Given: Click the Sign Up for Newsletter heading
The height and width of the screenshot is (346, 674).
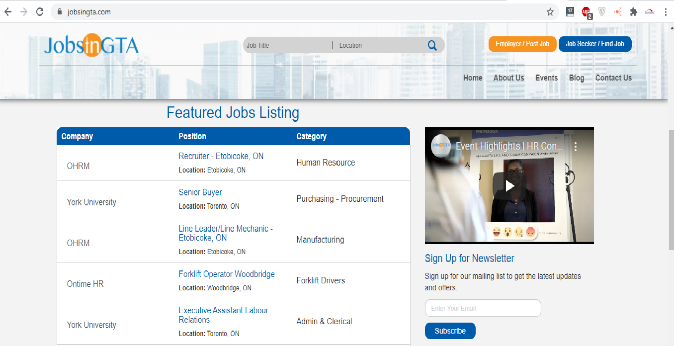Looking at the screenshot, I should (470, 258).
